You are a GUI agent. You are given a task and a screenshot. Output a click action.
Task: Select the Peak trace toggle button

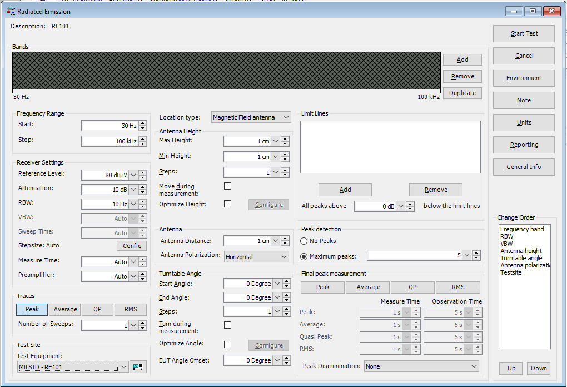[x=32, y=310]
